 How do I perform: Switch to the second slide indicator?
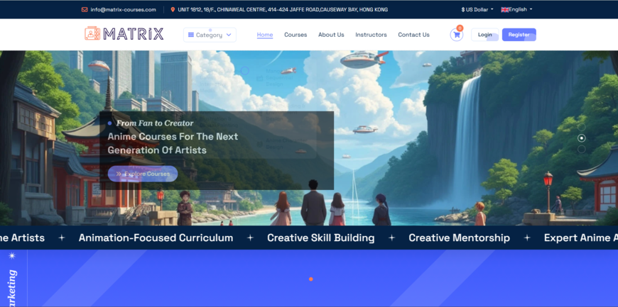(x=581, y=150)
